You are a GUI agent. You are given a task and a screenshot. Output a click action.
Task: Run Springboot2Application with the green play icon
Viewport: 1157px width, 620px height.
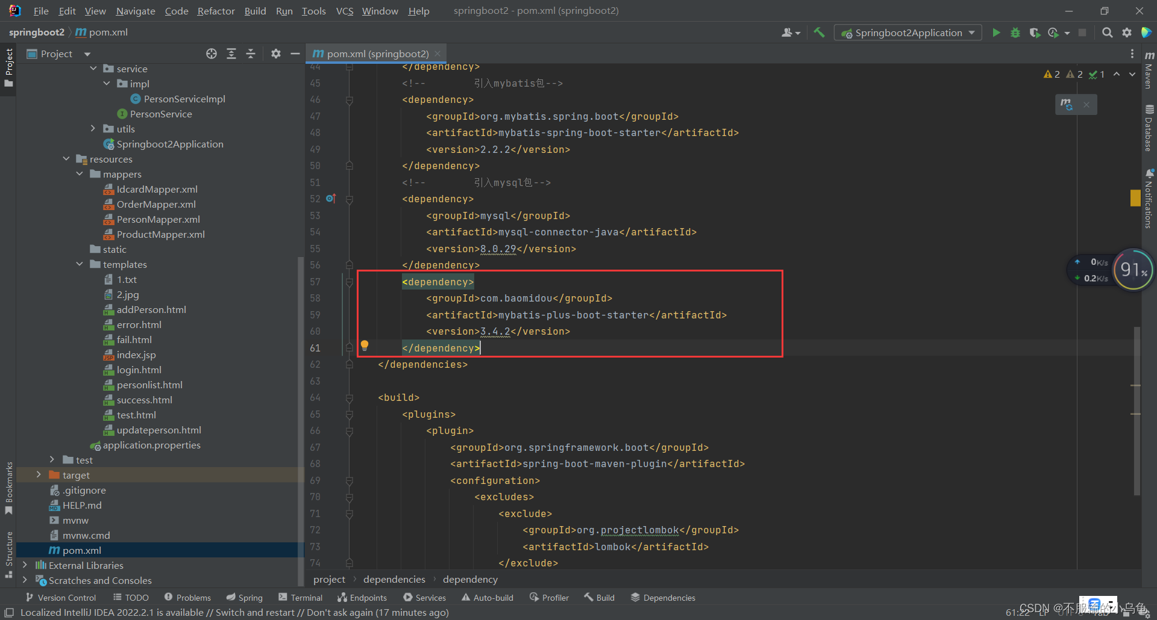(996, 33)
